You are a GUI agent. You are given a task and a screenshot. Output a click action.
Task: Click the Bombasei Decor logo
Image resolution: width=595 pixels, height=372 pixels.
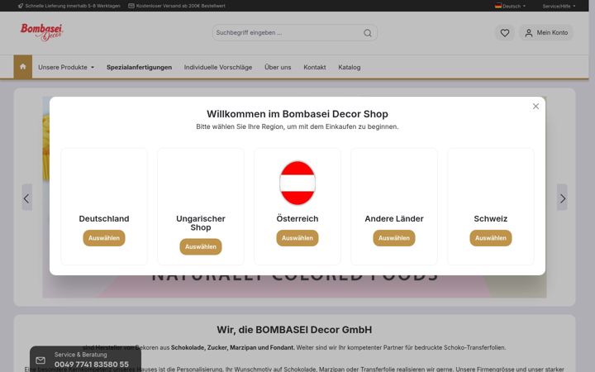tap(41, 32)
